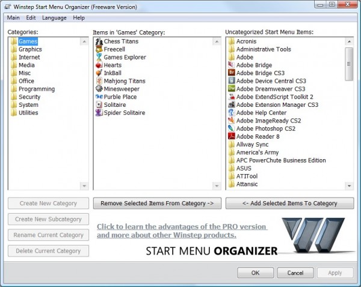Viewport: 361px width, 287px height.
Task: Click Remove Selected Items From Category button
Action: coord(157,204)
